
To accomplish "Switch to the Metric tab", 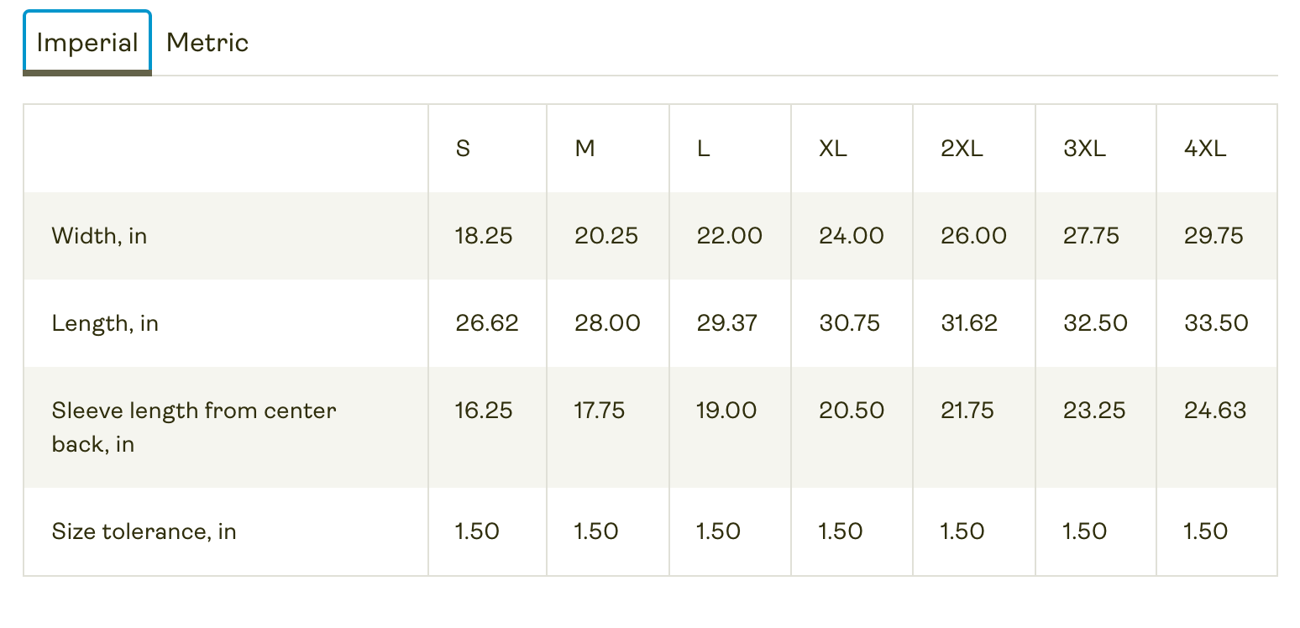I will click(207, 43).
